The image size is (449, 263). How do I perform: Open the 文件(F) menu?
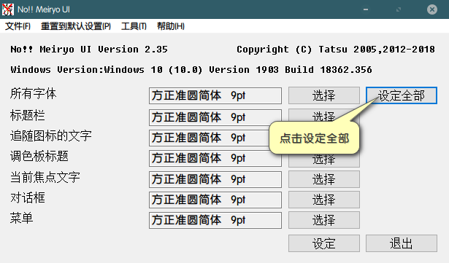point(18,26)
